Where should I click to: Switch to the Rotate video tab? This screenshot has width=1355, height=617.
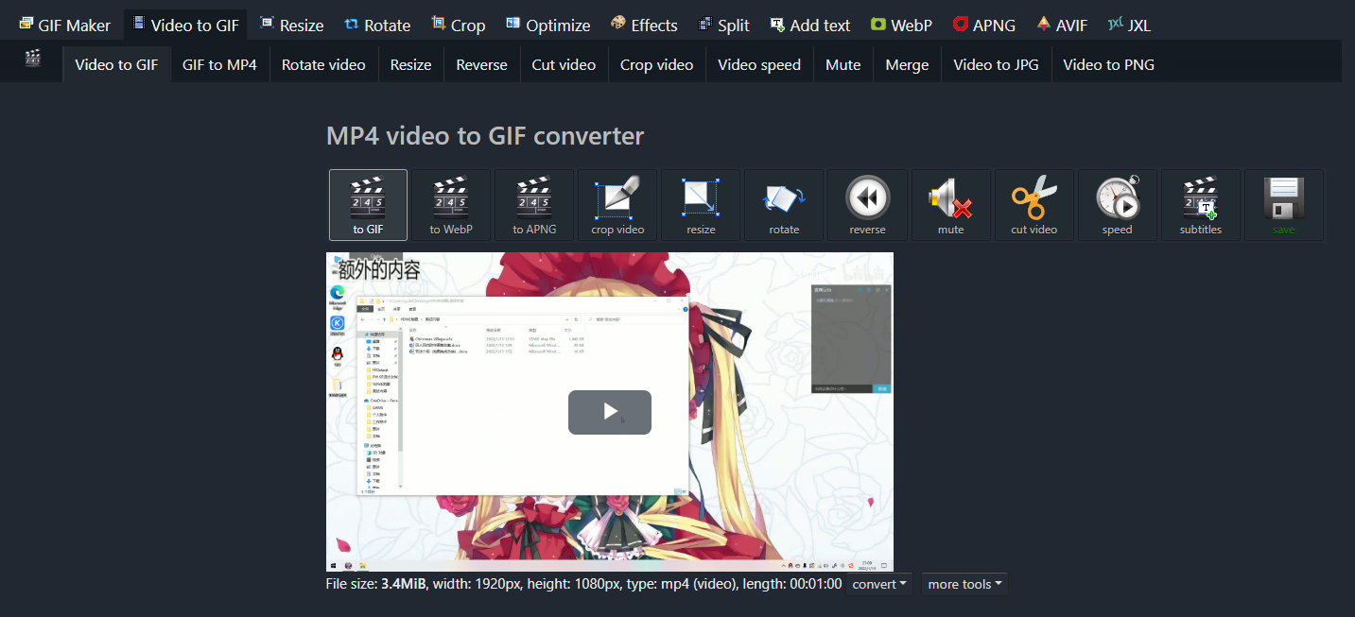(323, 64)
